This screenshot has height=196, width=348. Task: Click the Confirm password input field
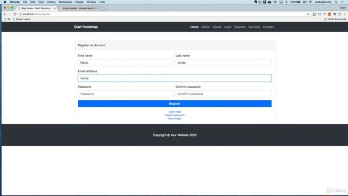(x=223, y=94)
